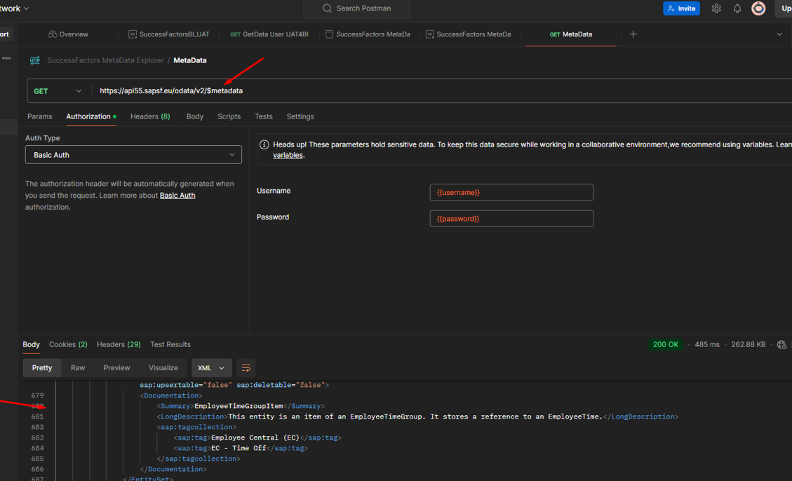Image resolution: width=792 pixels, height=481 pixels.
Task: Click line number 685 in the response
Action: pyautogui.click(x=37, y=459)
